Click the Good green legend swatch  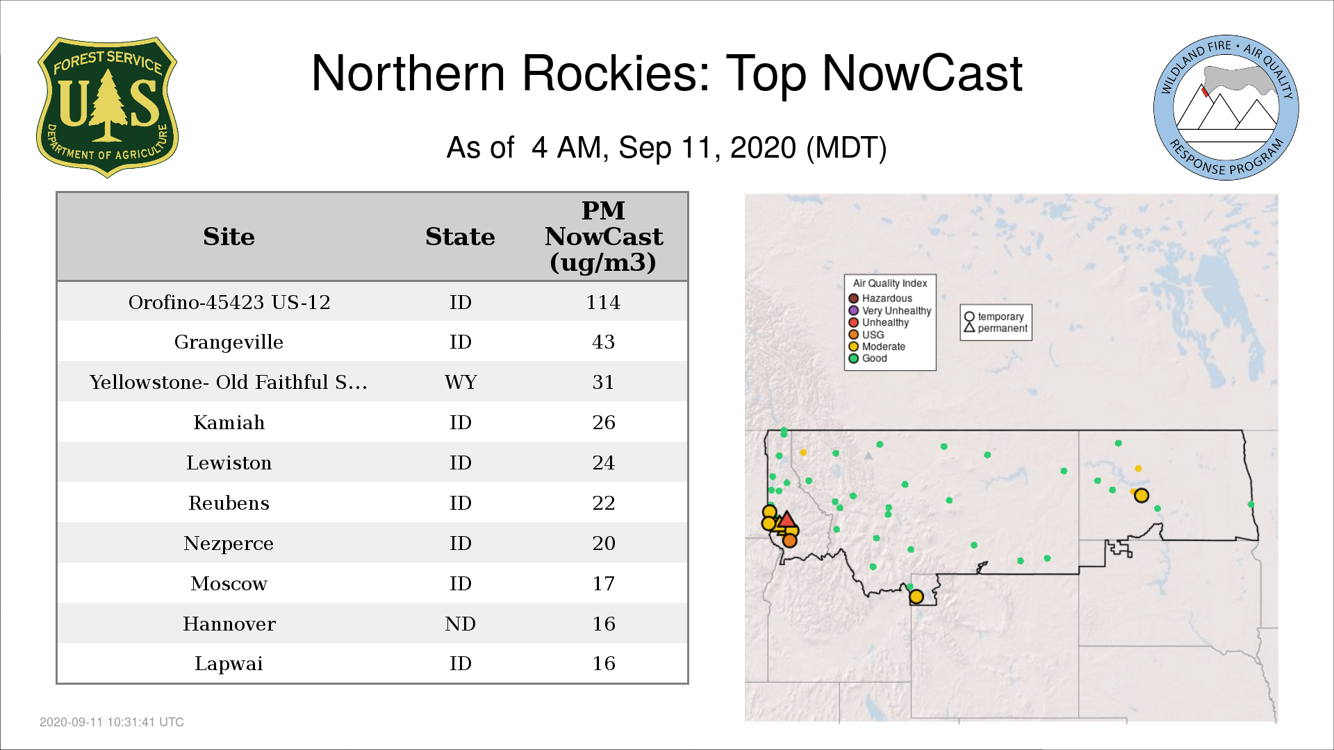pyautogui.click(x=853, y=358)
